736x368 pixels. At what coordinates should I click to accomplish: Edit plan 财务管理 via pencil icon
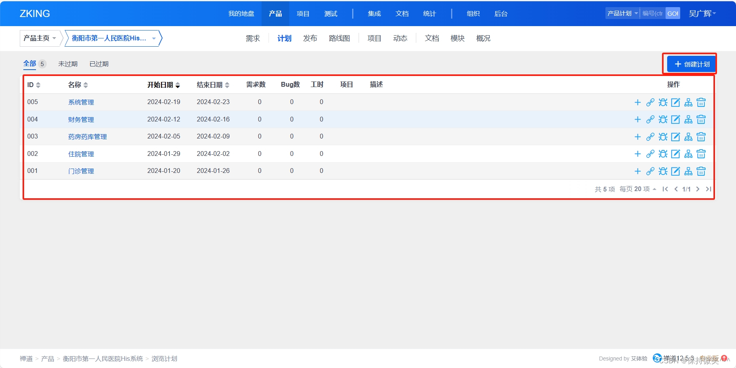675,120
